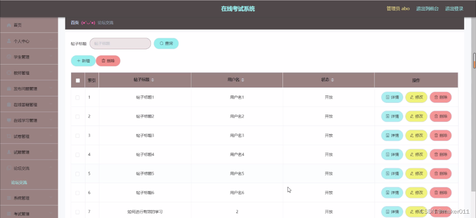Viewport: 476px width, 218px height.
Task: Click the pencil icon in row 帖子标题5
Action: [x=411, y=174]
